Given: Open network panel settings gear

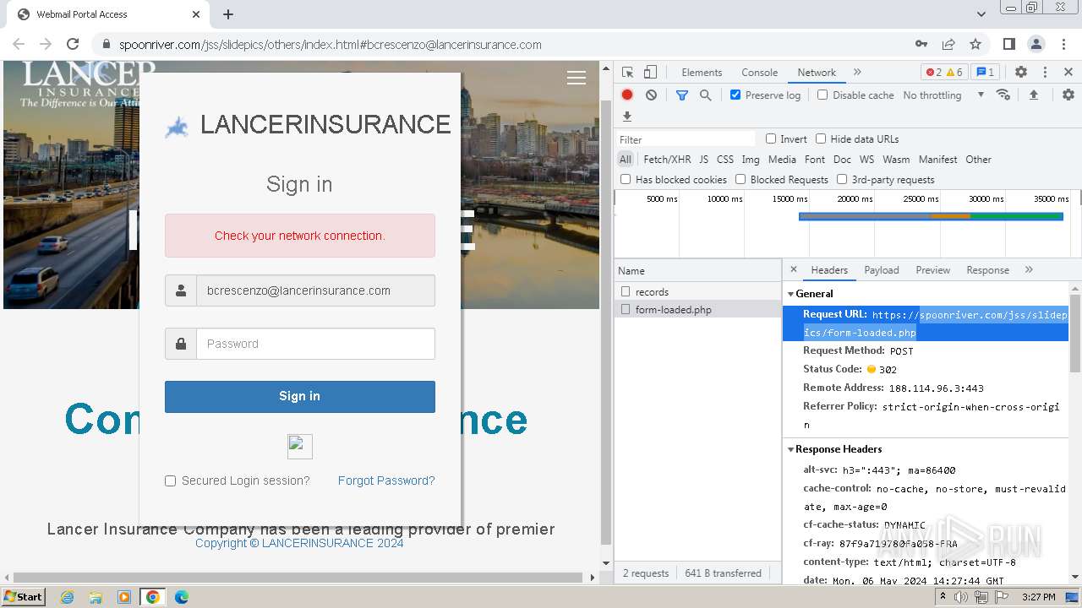Looking at the screenshot, I should click(1068, 95).
